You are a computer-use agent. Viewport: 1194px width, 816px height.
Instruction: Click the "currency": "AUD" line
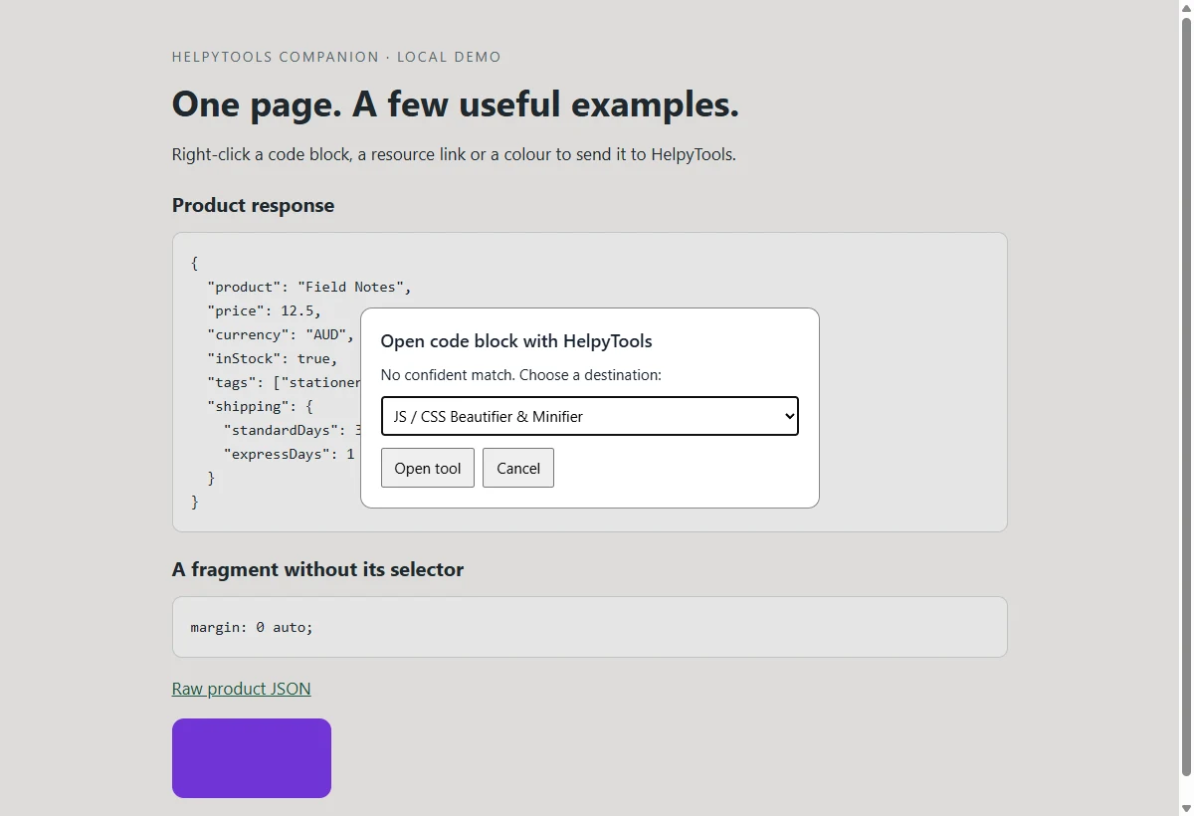[x=281, y=334]
